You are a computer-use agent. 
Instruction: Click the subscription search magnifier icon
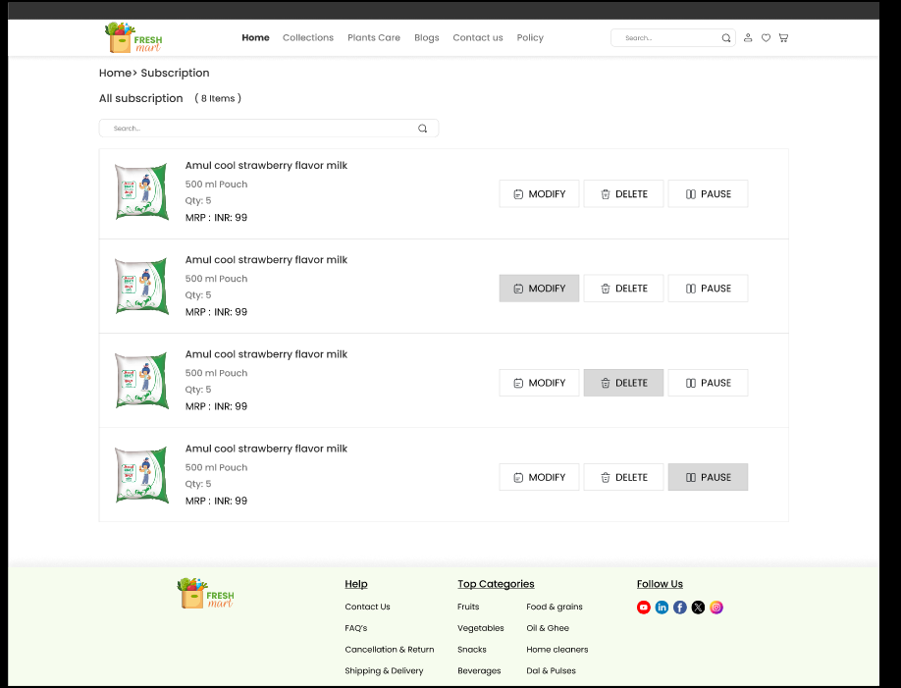coord(422,129)
